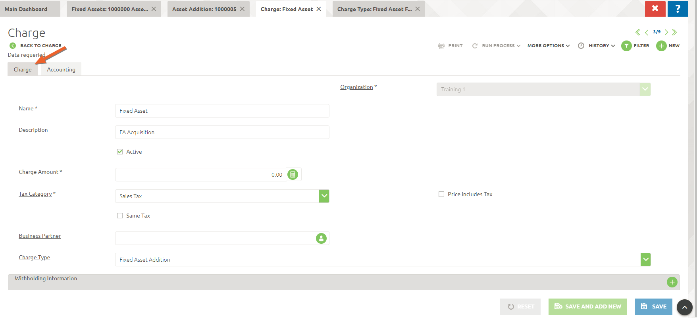Open the Charge Type dropdown arrow

[646, 260]
